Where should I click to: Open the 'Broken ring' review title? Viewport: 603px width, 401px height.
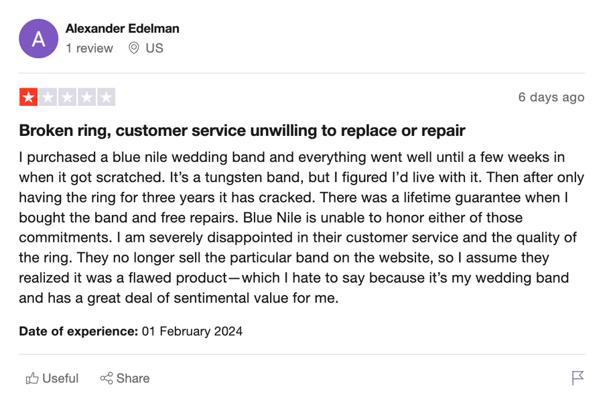click(x=243, y=131)
